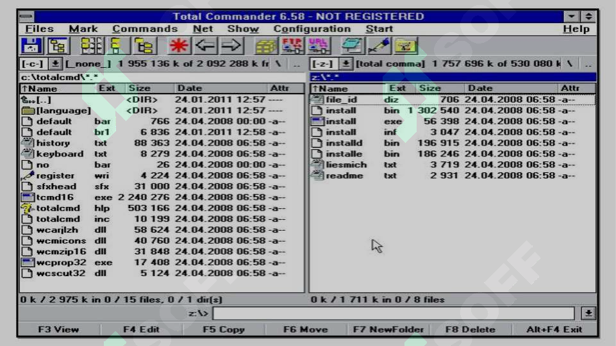The width and height of the screenshot is (616, 346).
Task: Click the pack files toolbar icon
Action: pyautogui.click(x=266, y=45)
